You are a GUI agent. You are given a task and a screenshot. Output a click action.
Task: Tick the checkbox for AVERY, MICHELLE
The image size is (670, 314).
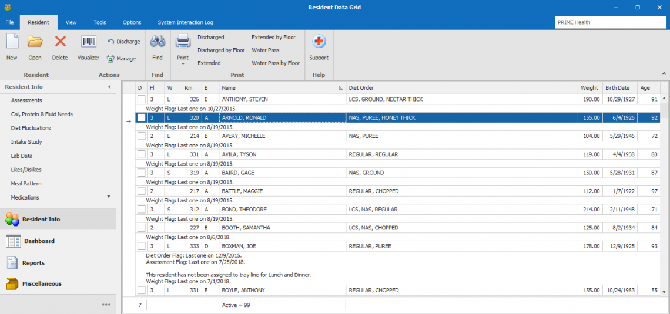[142, 136]
